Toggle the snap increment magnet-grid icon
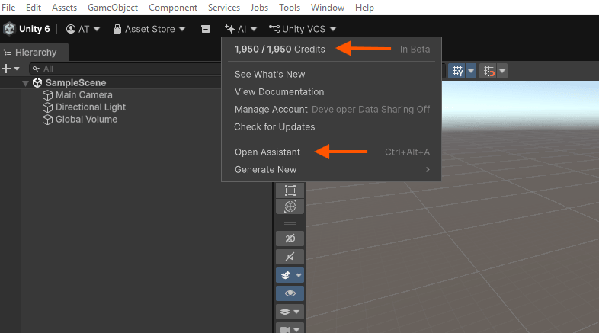This screenshot has height=333, width=599. click(488, 71)
